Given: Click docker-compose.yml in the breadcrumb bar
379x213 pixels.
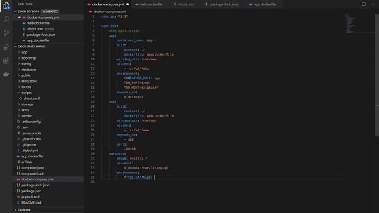Looking at the screenshot, I should 110,12.
